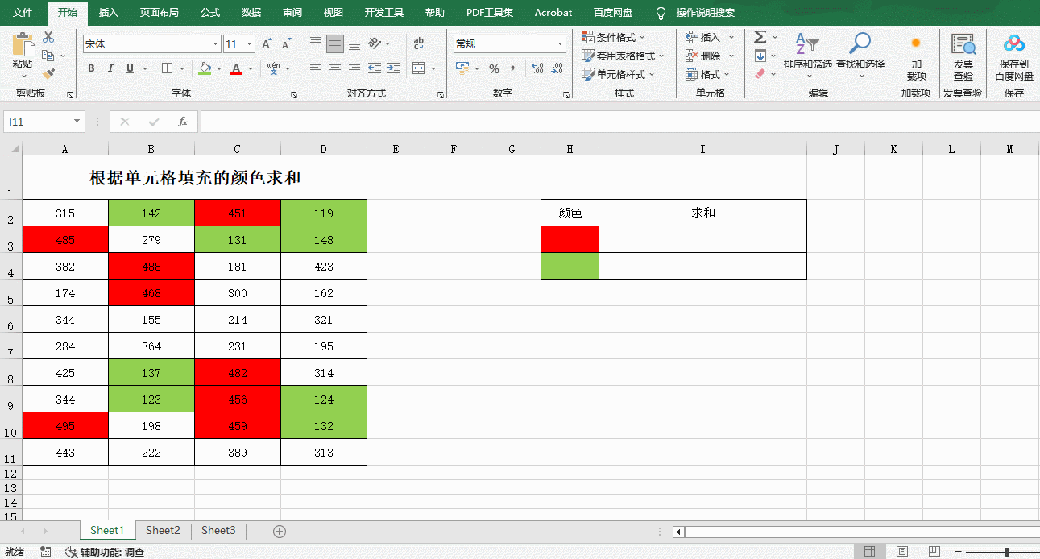The image size is (1040, 559).
Task: Switch to Sheet3 tab
Action: tap(218, 530)
